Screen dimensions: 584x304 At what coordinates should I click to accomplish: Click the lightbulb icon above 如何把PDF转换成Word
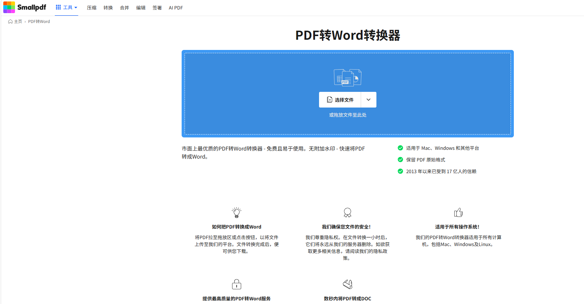pyautogui.click(x=237, y=213)
